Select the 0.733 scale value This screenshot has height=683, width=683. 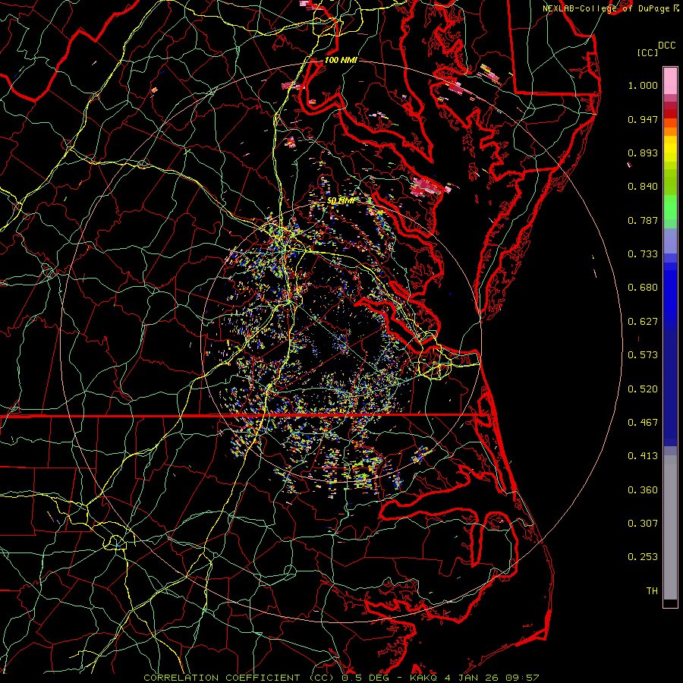click(x=643, y=254)
